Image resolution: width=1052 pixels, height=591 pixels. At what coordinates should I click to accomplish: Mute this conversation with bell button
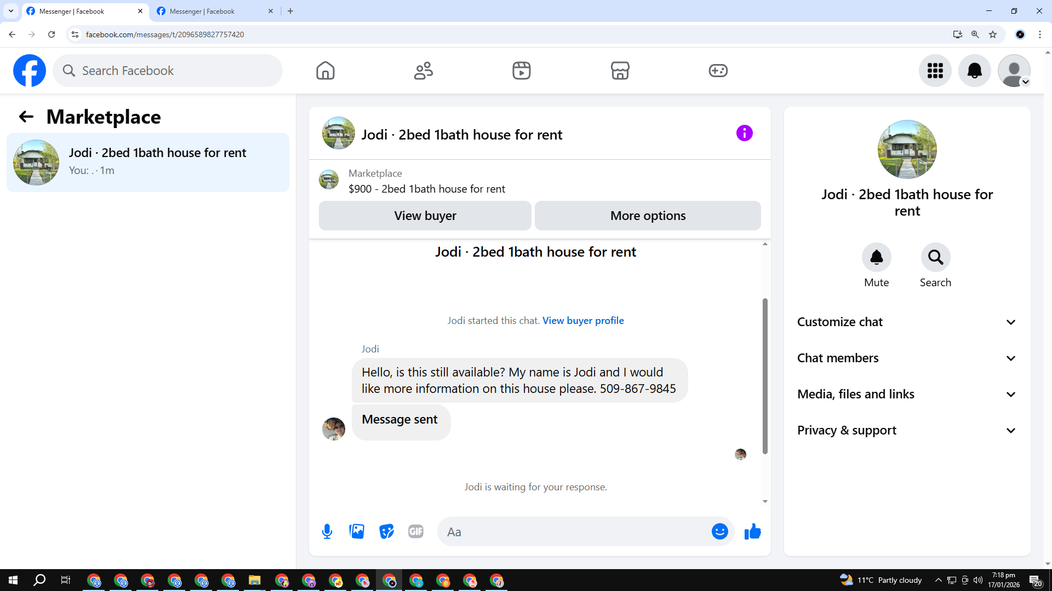pyautogui.click(x=876, y=257)
